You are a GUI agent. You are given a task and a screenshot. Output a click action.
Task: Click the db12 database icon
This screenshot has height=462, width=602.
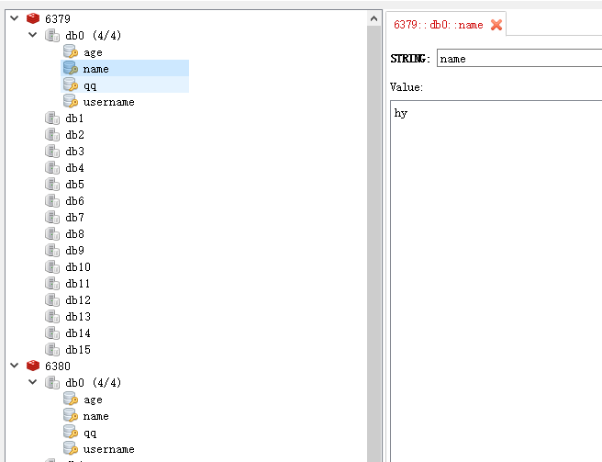point(52,299)
